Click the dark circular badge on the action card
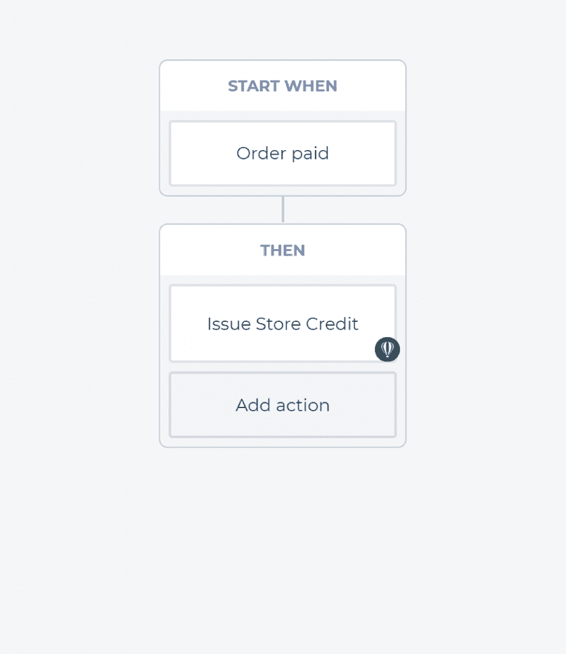The height and width of the screenshot is (654, 566). click(387, 349)
